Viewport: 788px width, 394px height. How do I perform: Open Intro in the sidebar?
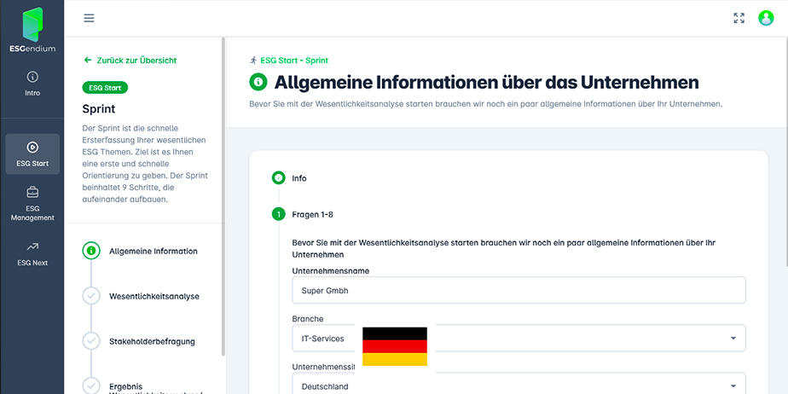click(32, 84)
